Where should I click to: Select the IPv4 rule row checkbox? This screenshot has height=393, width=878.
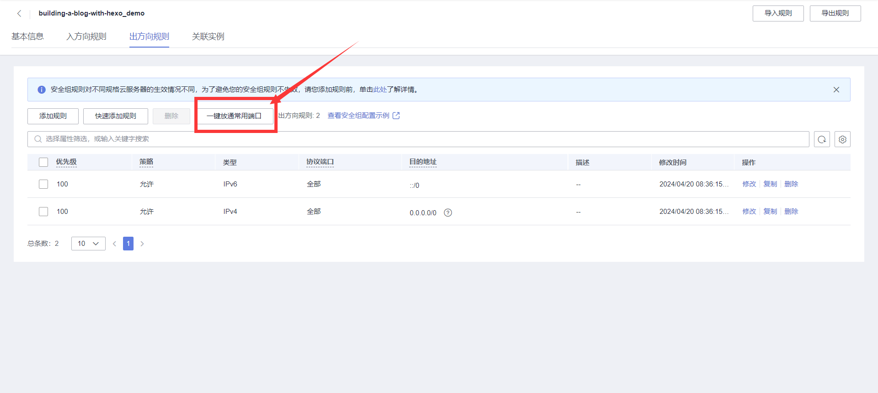(43, 212)
